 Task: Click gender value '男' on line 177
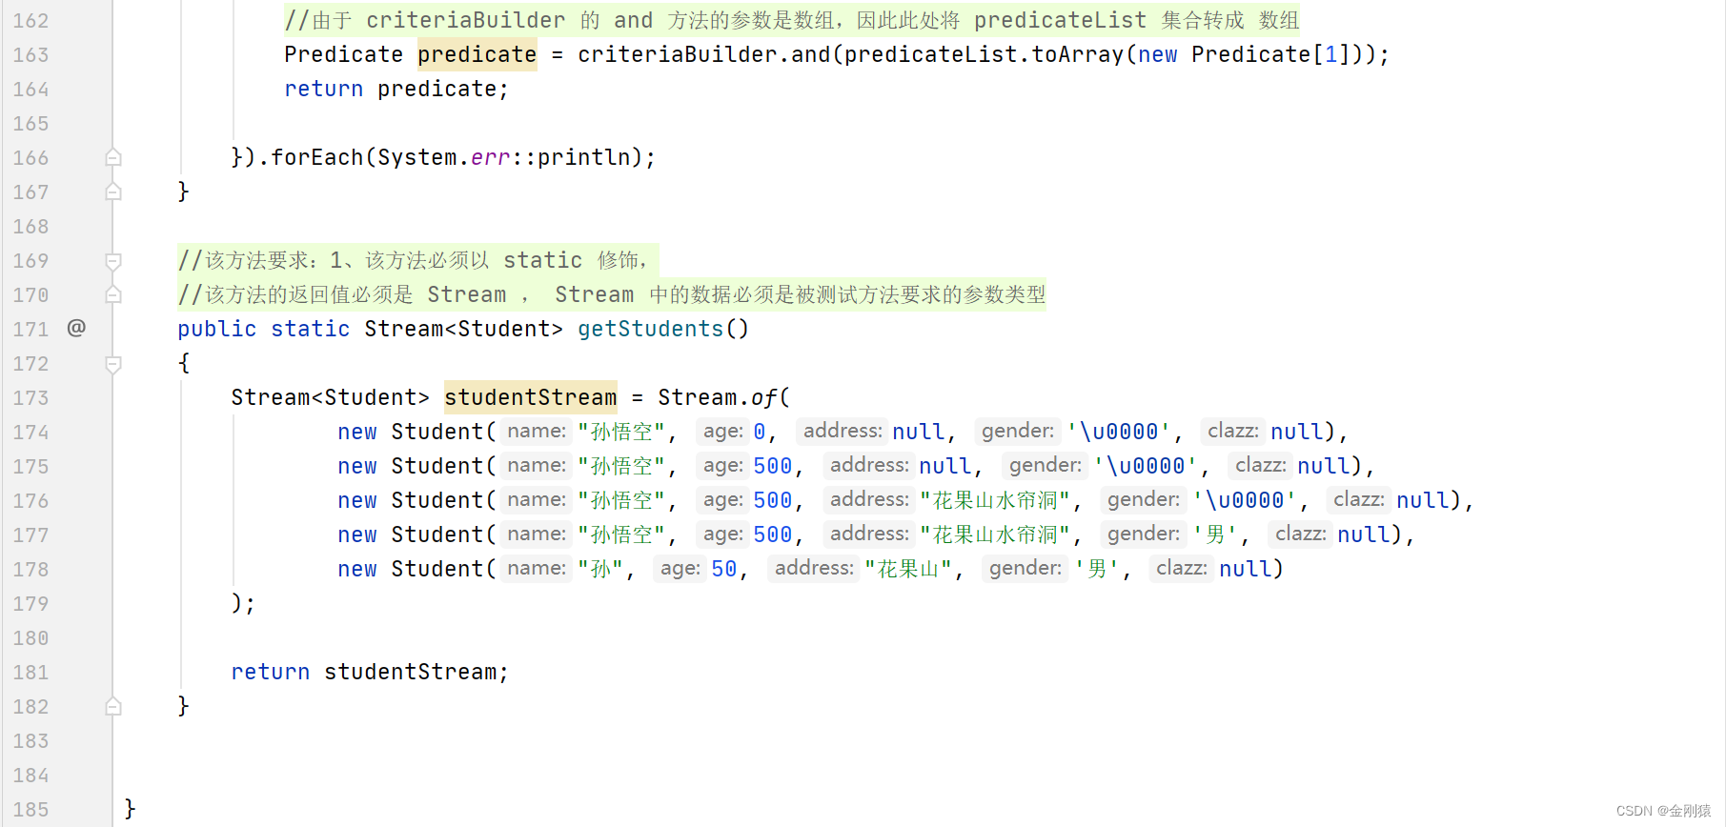pyautogui.click(x=1215, y=535)
